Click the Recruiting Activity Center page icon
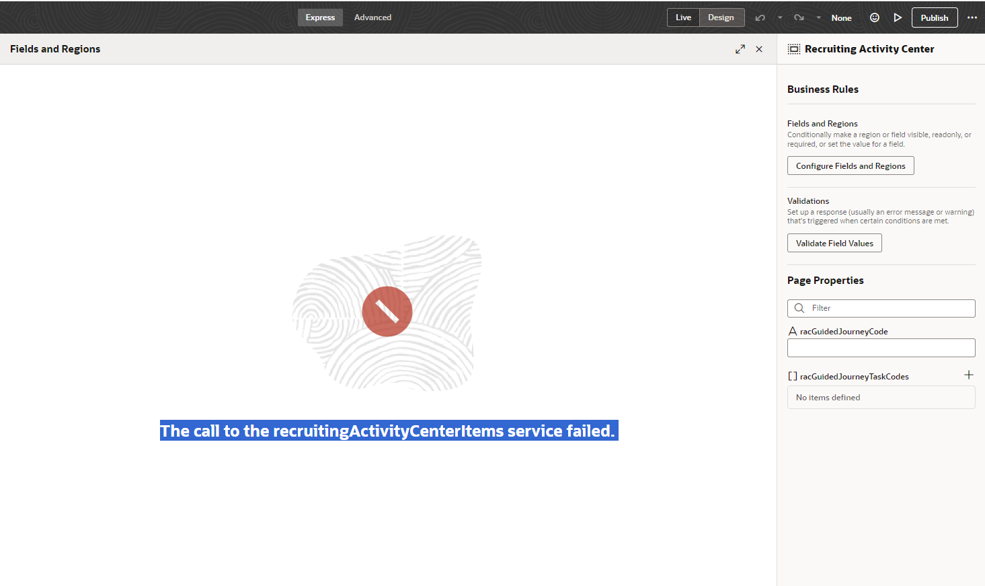The width and height of the screenshot is (985, 586). (x=794, y=48)
